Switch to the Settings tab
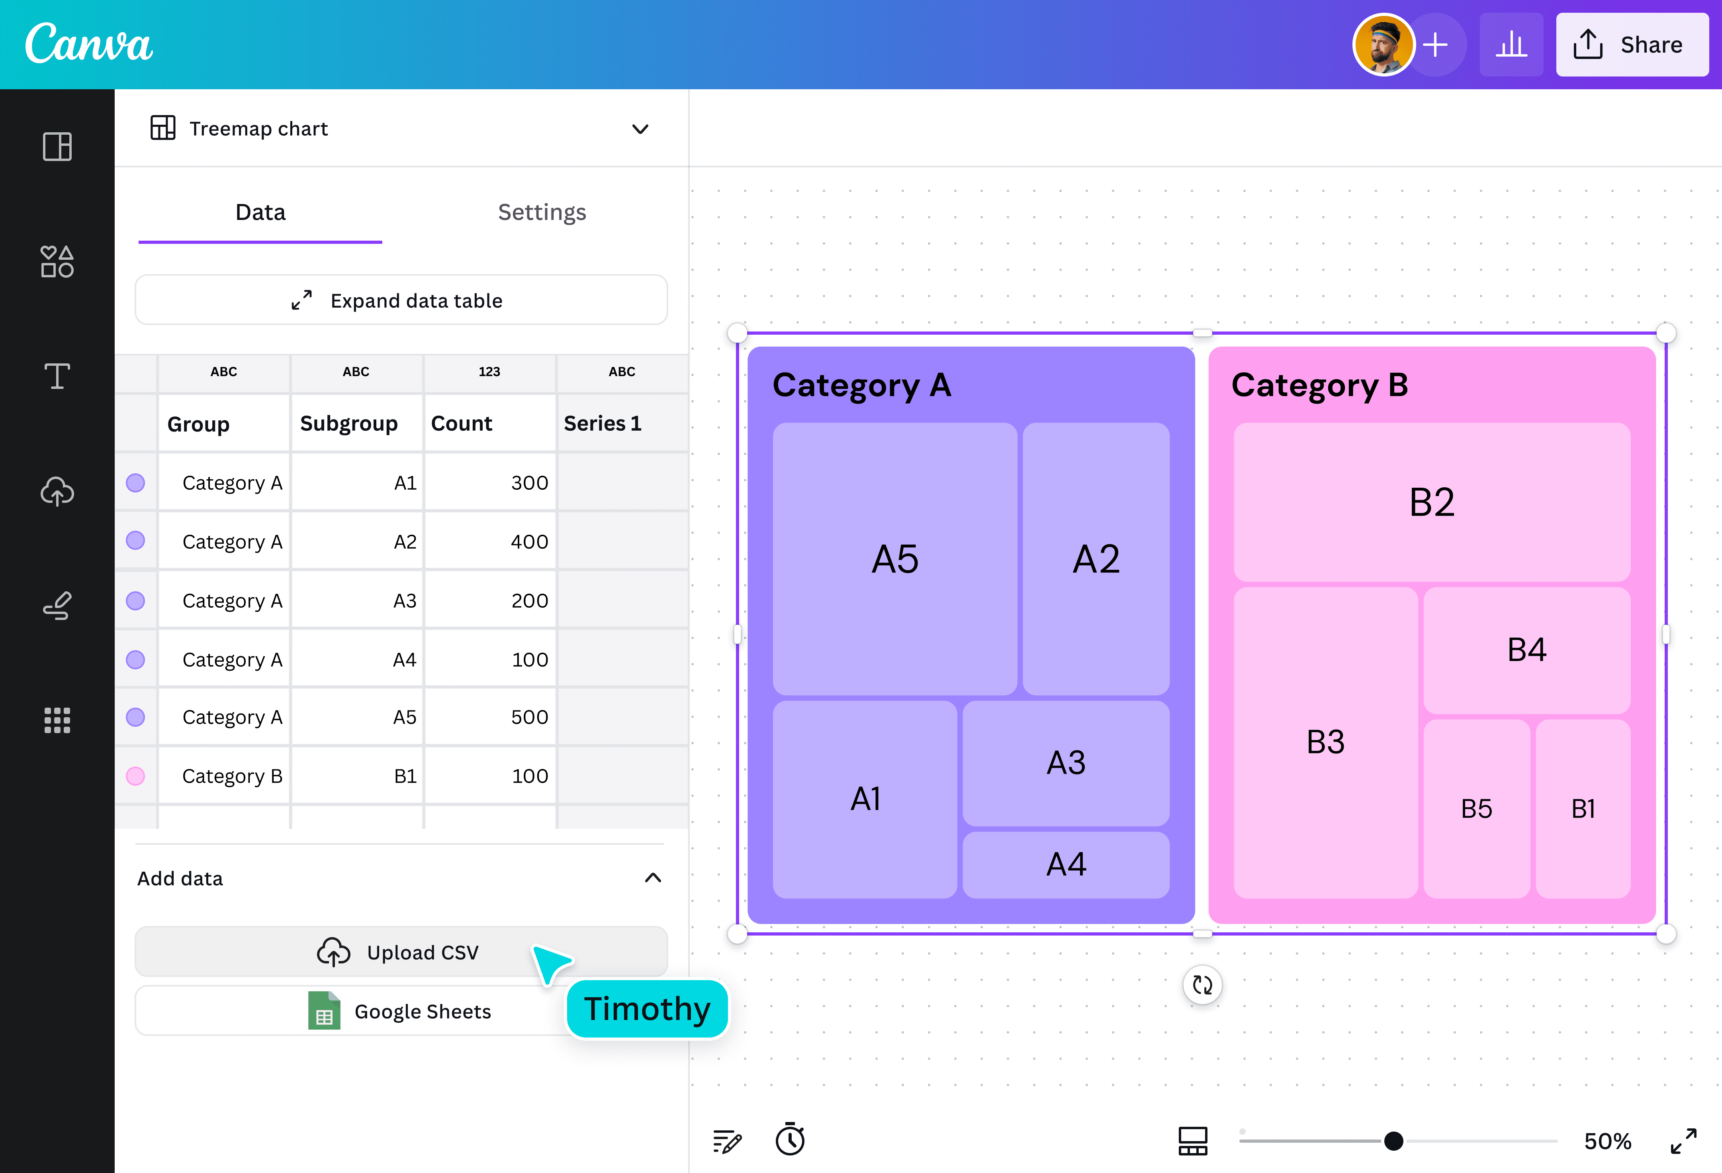 pos(542,212)
